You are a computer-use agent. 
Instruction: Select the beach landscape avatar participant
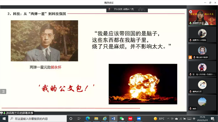(x=202, y=102)
